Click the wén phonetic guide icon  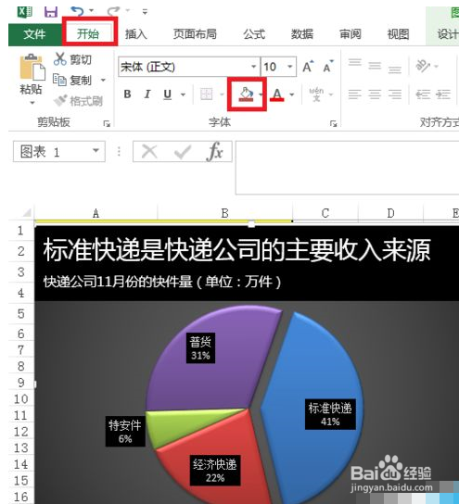click(316, 94)
